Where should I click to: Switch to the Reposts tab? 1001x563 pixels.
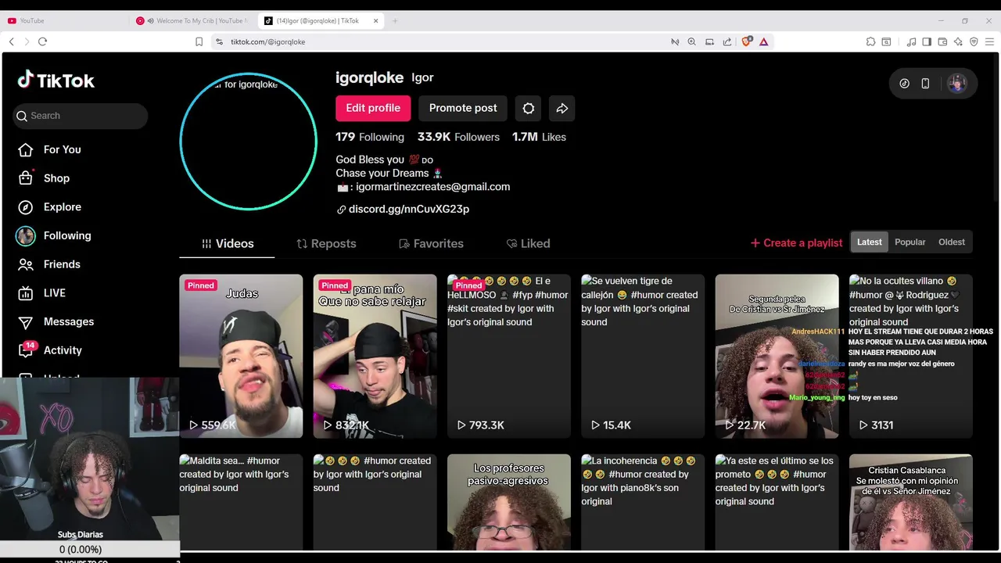click(x=326, y=243)
